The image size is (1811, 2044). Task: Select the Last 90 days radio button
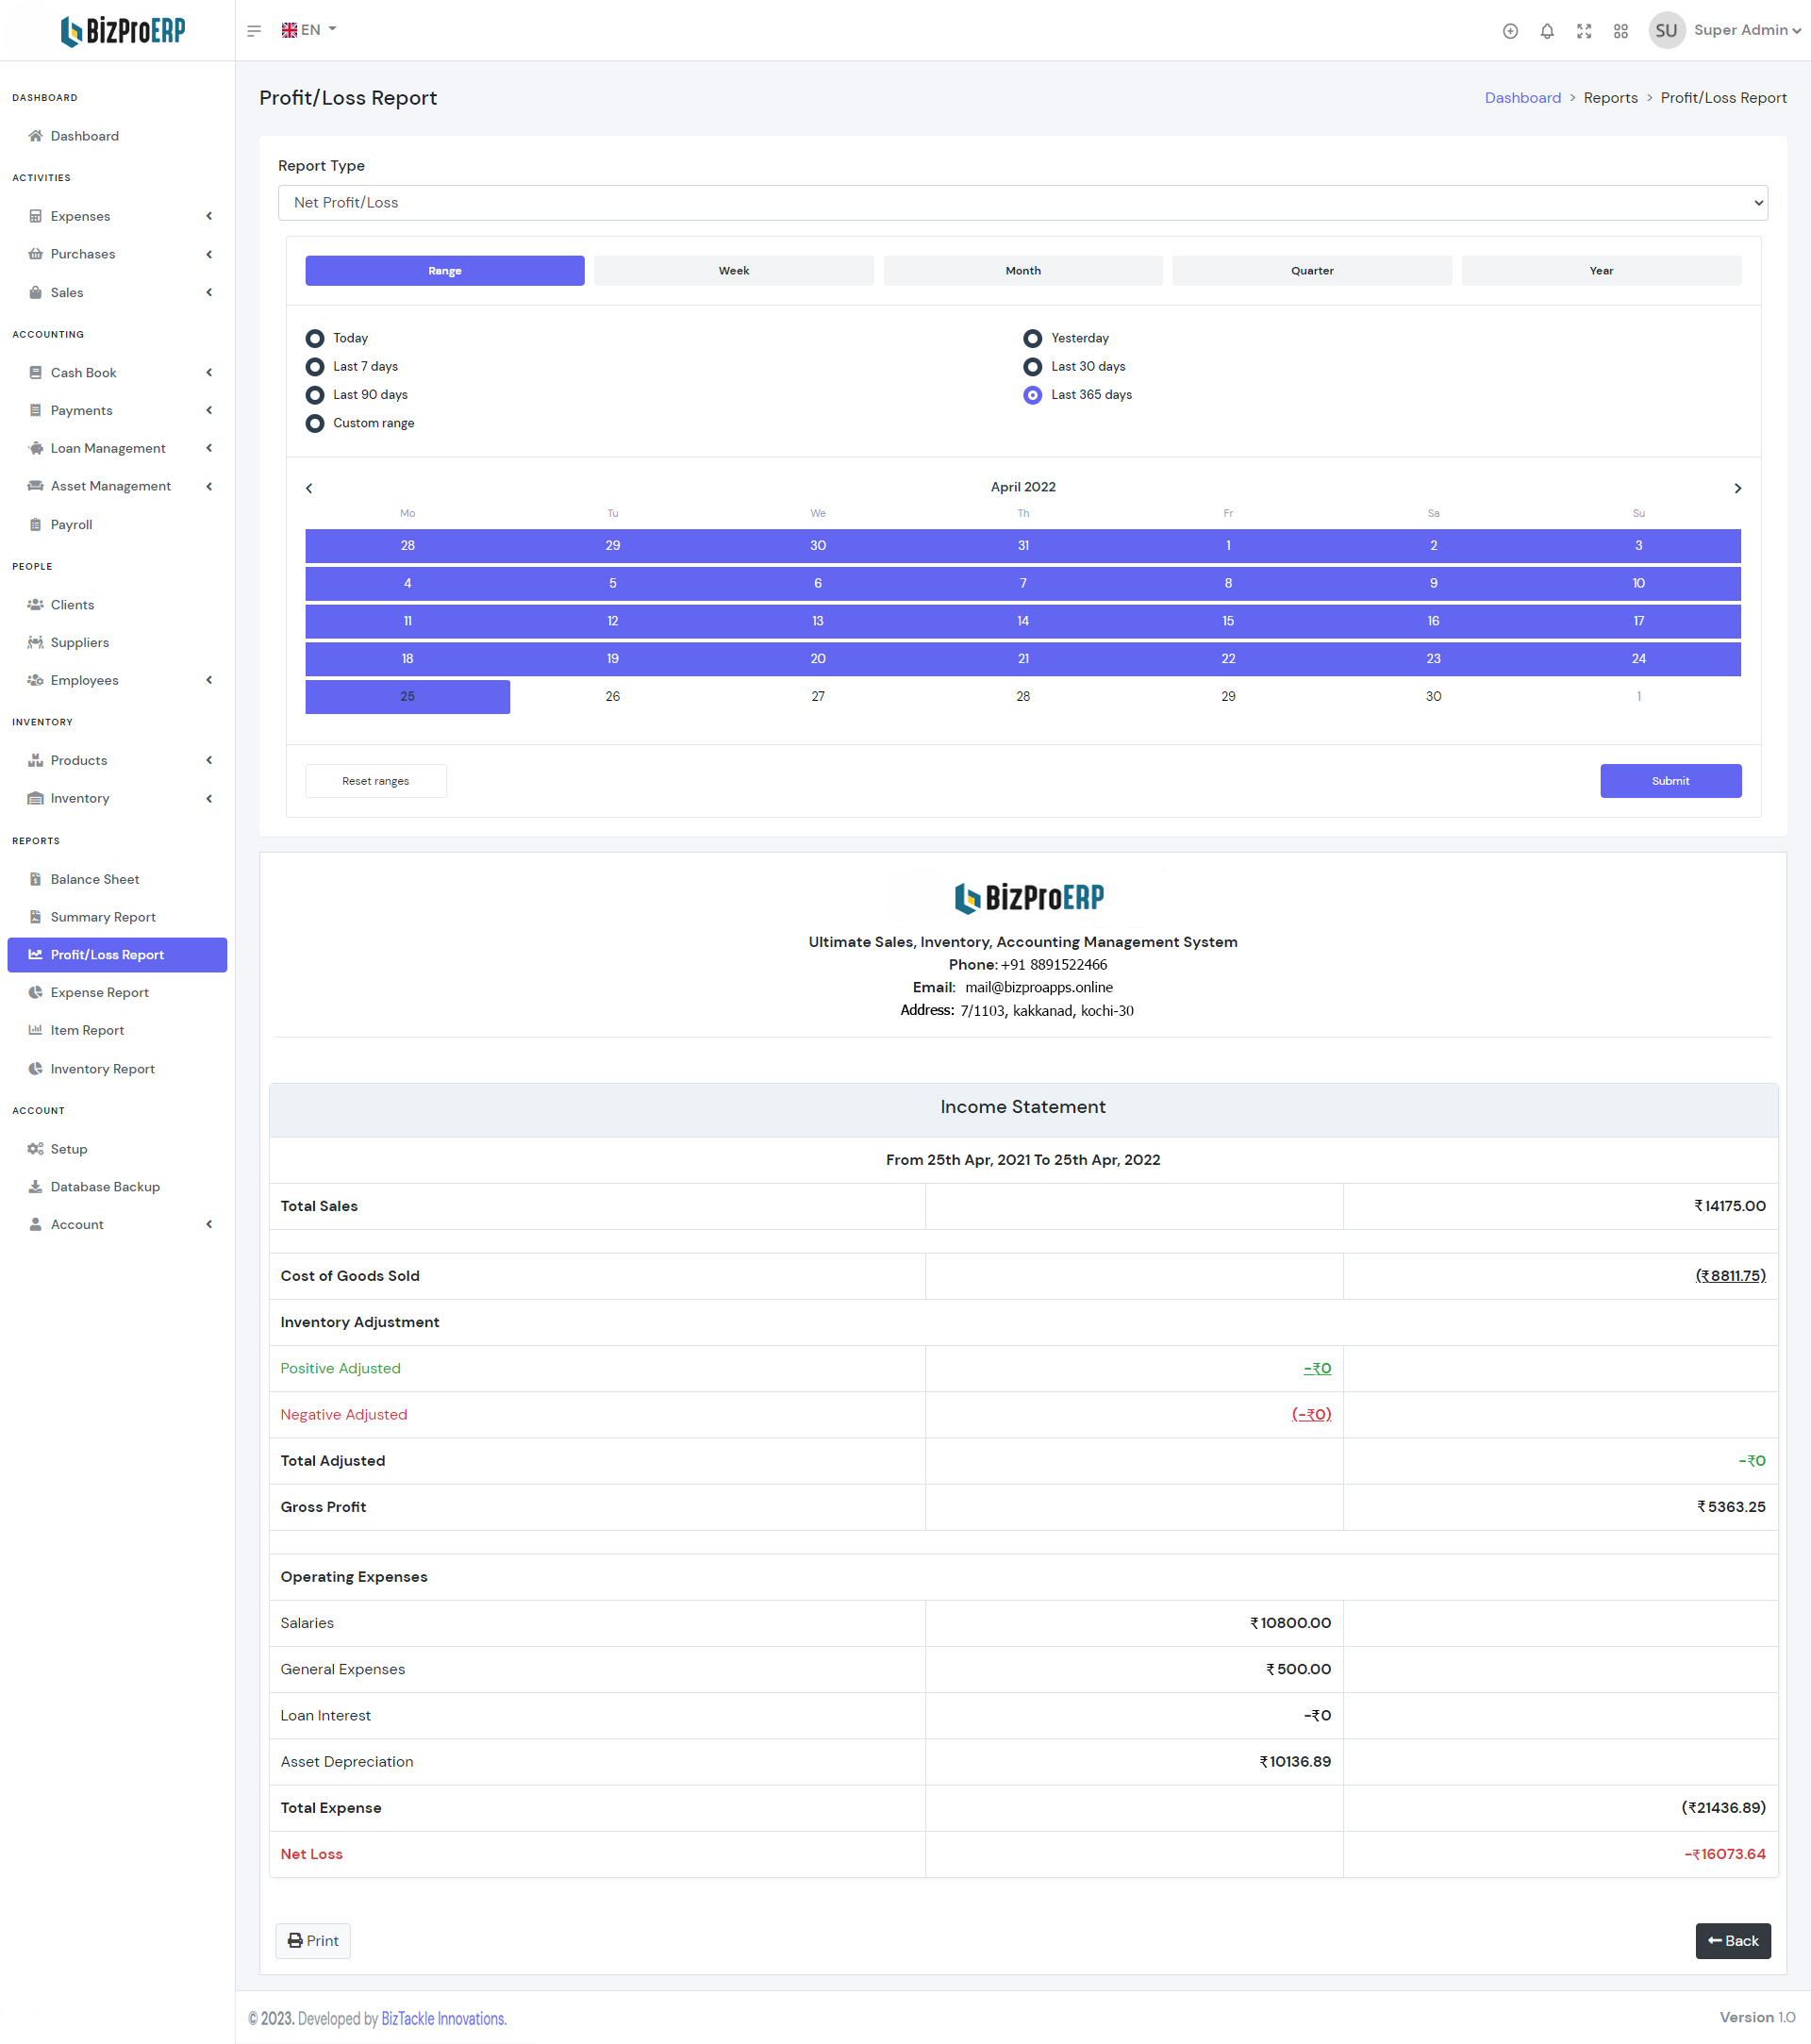[x=315, y=395]
